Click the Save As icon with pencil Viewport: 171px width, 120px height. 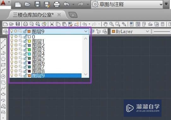(x=47, y=4)
